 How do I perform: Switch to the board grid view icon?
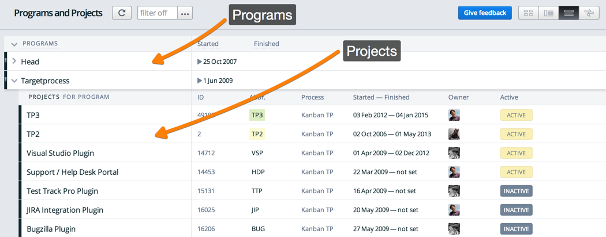point(528,13)
